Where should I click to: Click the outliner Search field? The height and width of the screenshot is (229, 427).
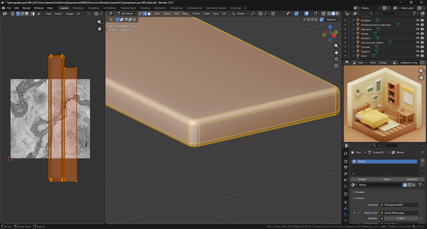pos(382,14)
